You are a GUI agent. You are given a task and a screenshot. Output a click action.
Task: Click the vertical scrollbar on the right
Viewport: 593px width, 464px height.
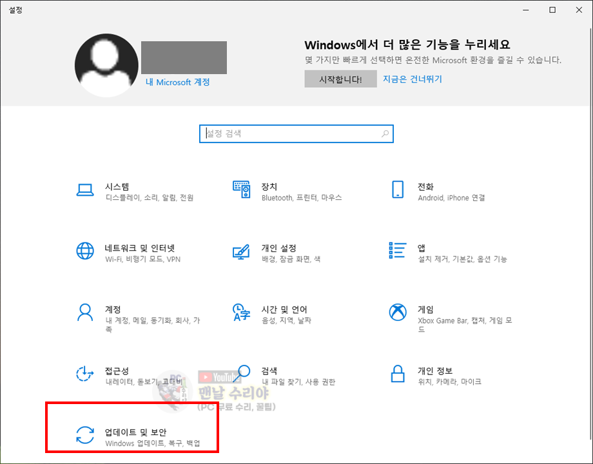(x=590, y=235)
